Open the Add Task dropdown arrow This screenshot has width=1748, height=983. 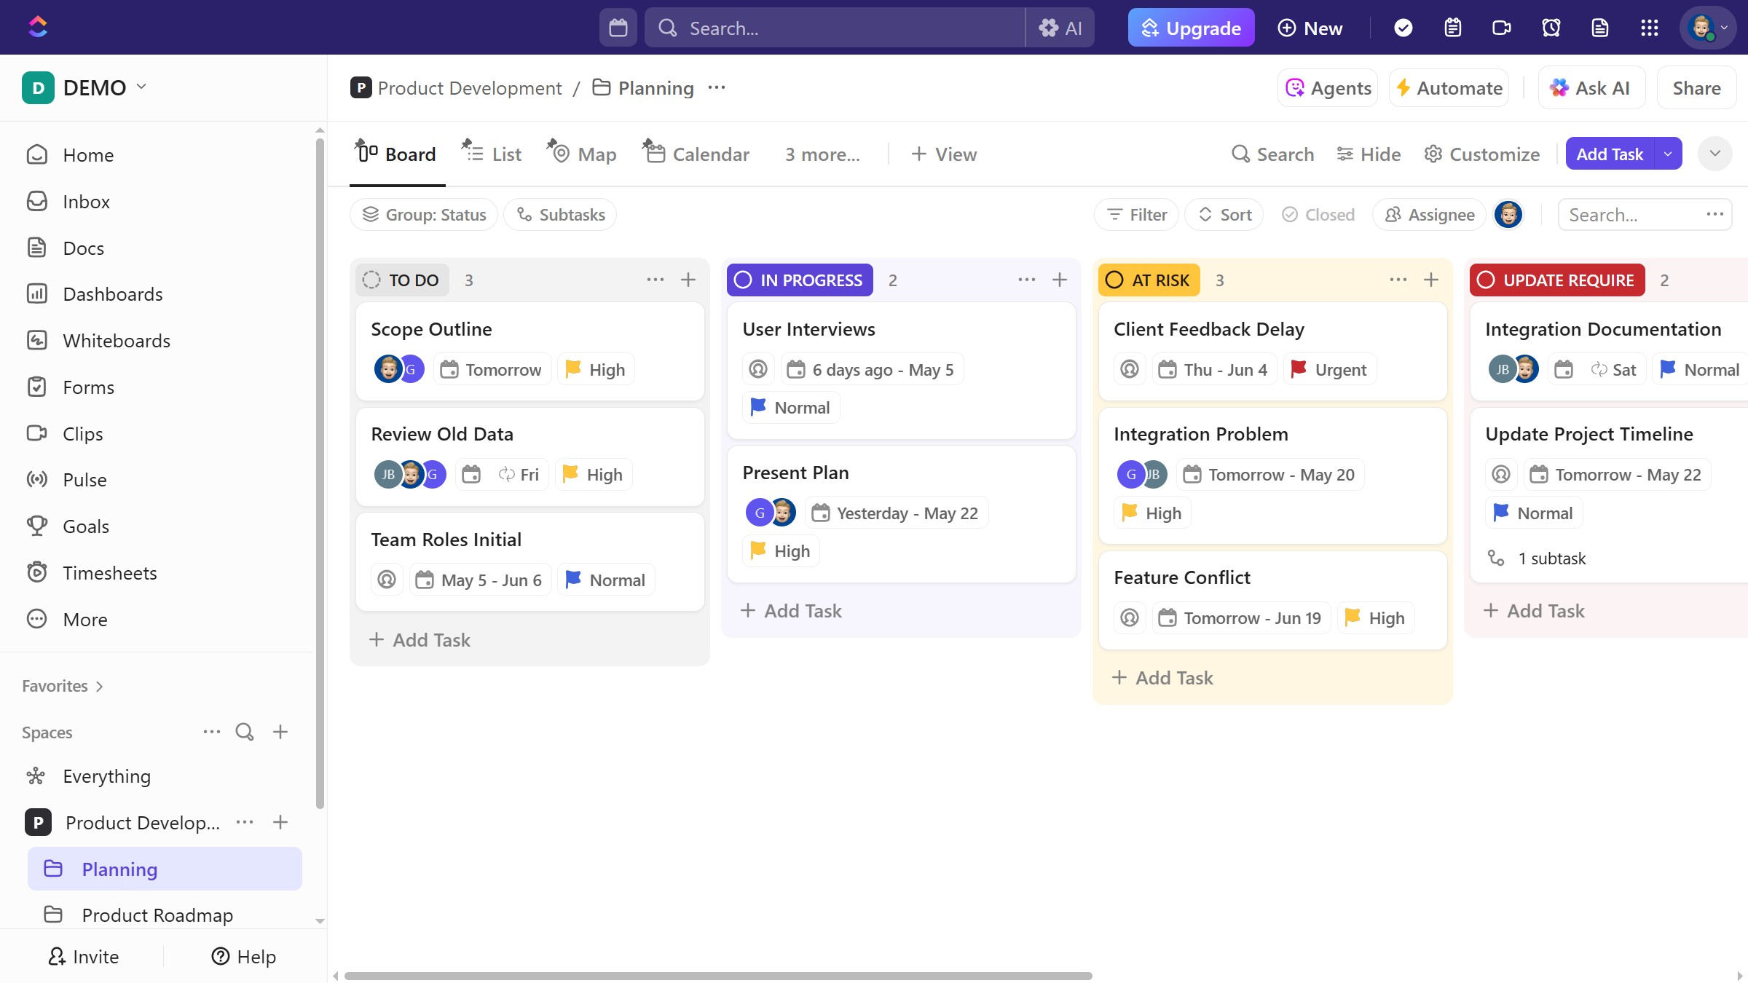(x=1668, y=154)
